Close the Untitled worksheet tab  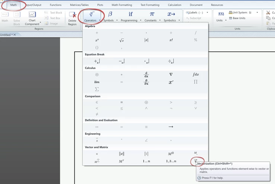click(15, 35)
